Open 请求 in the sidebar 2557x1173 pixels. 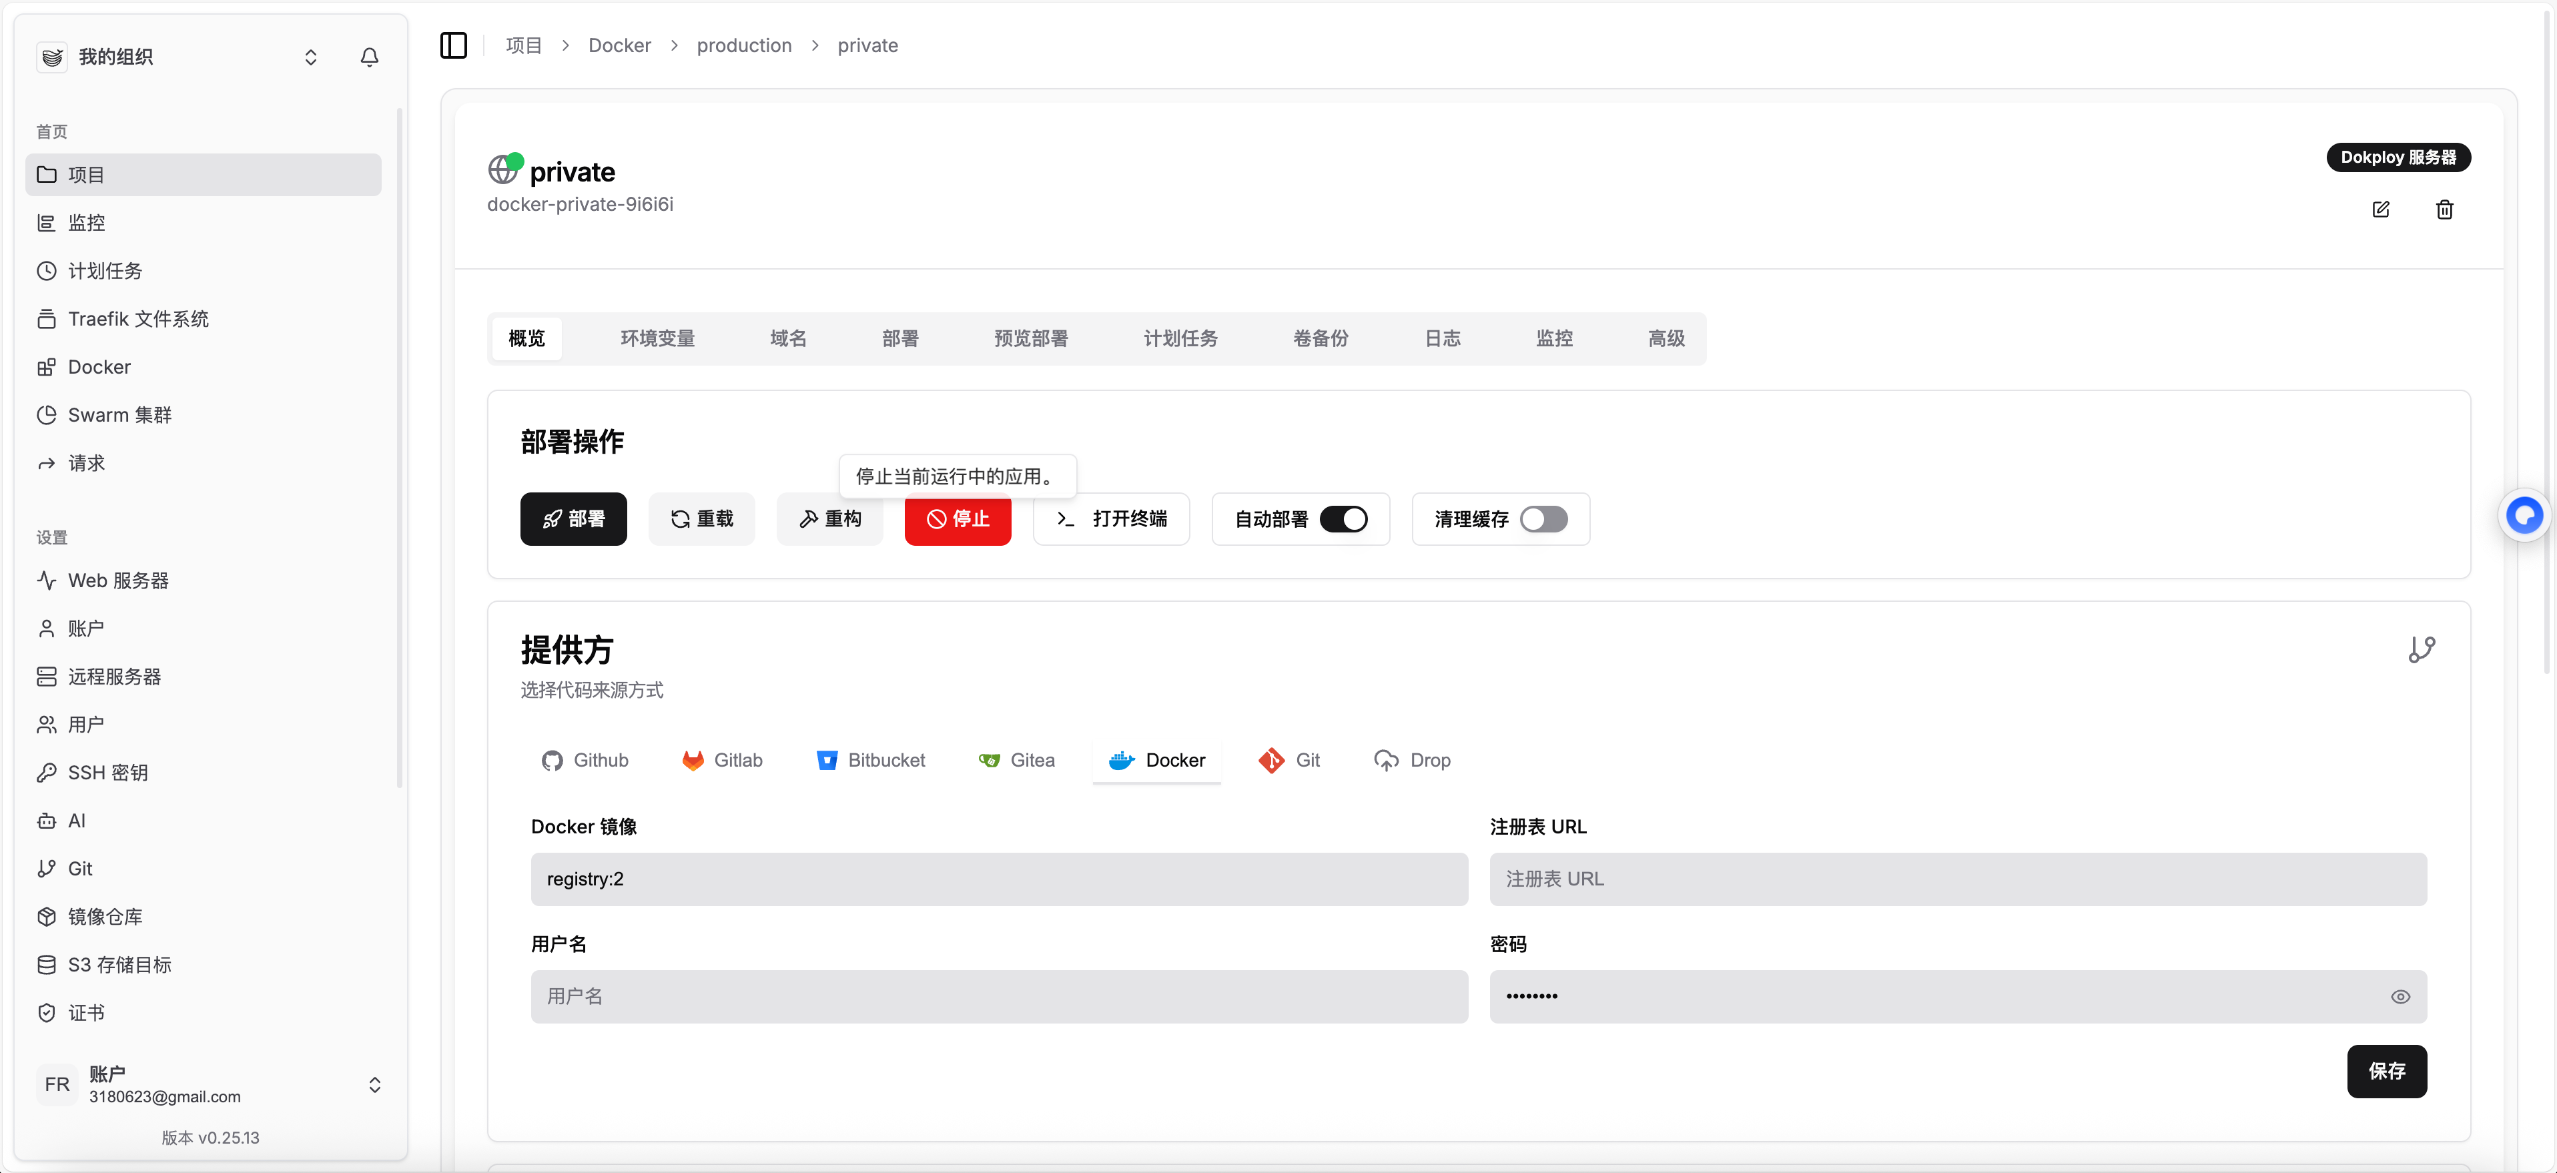204,464
